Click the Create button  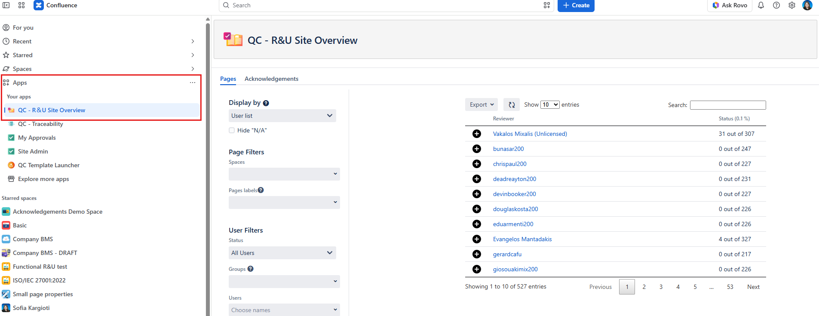point(576,6)
